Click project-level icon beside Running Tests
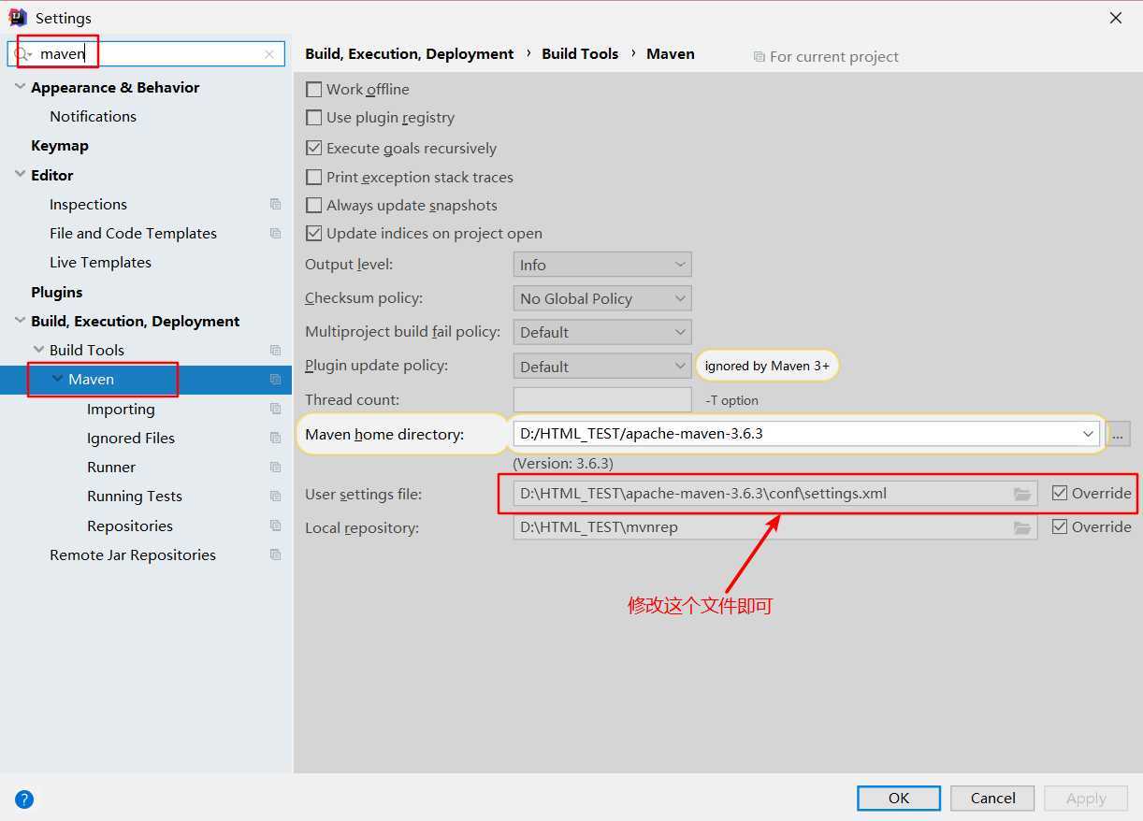 (275, 496)
